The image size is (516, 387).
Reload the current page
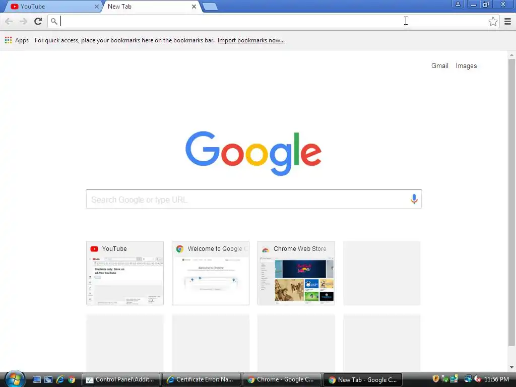click(38, 21)
